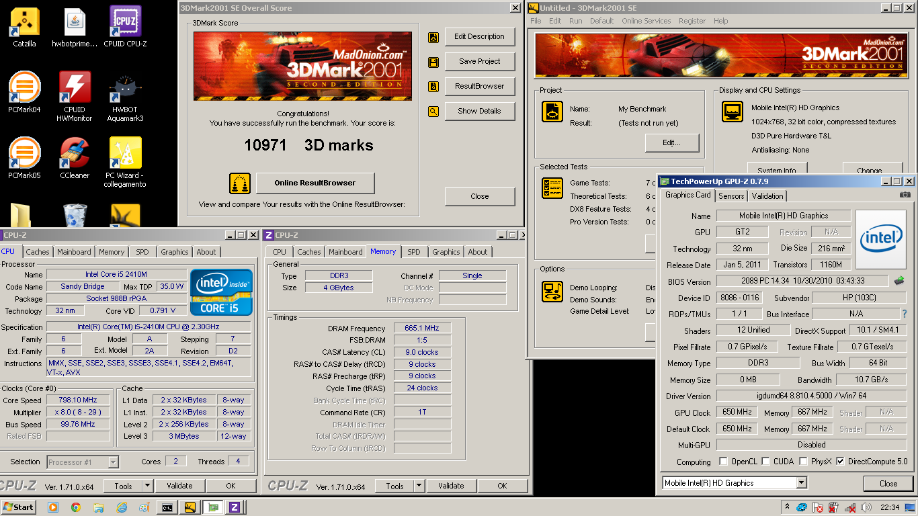Open Chrome from the taskbar

(x=75, y=507)
